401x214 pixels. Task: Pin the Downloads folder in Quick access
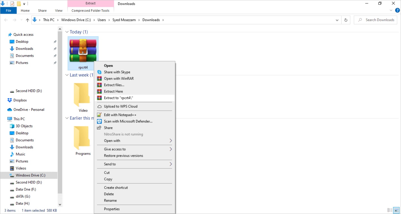click(x=55, y=48)
